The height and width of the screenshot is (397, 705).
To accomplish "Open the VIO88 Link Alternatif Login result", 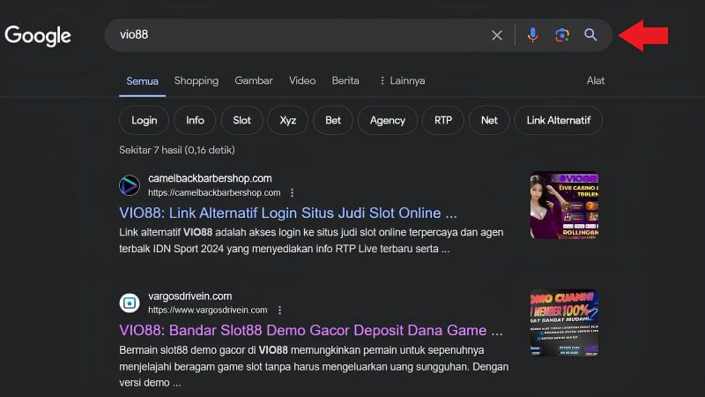I will (288, 213).
